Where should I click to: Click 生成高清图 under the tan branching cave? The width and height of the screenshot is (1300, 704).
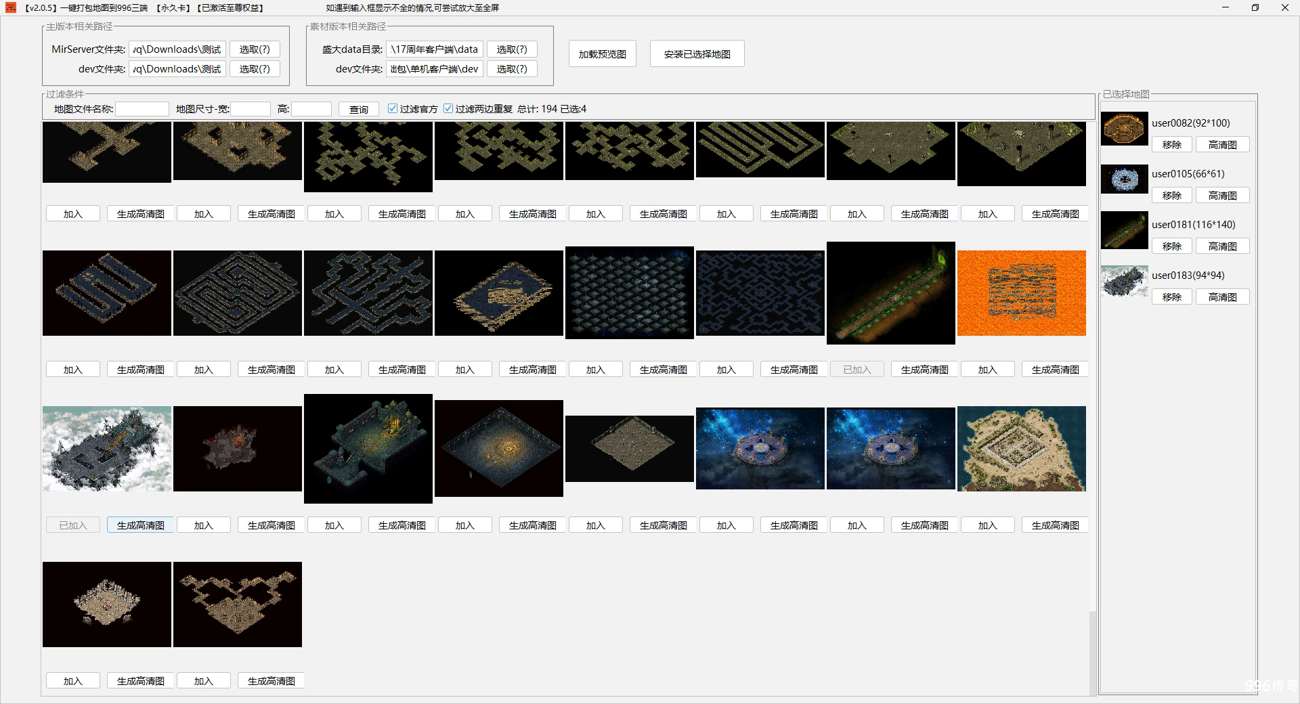click(271, 681)
